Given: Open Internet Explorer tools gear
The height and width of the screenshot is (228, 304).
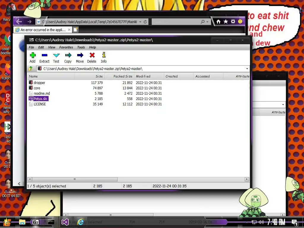Looking at the screenshot, I should 233,21.
